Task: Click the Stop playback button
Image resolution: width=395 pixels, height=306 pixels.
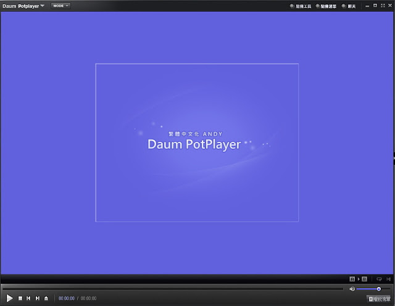Action: click(20, 298)
